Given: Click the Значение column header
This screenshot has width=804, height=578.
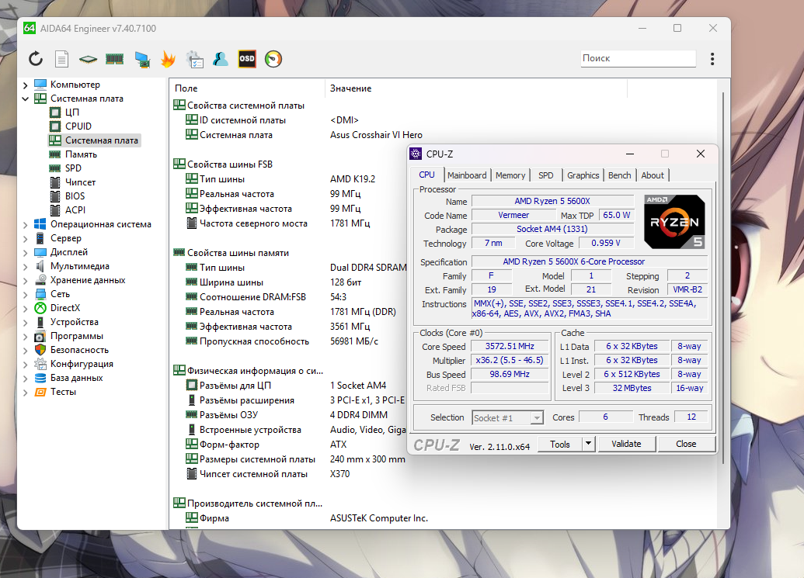Looking at the screenshot, I should [x=476, y=88].
